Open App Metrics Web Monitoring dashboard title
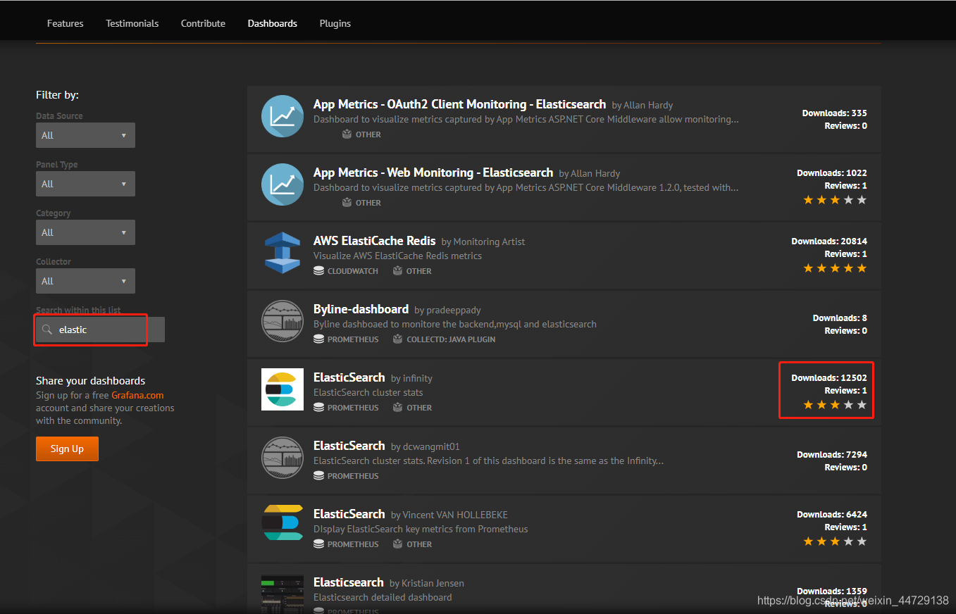The width and height of the screenshot is (956, 614). pos(433,173)
